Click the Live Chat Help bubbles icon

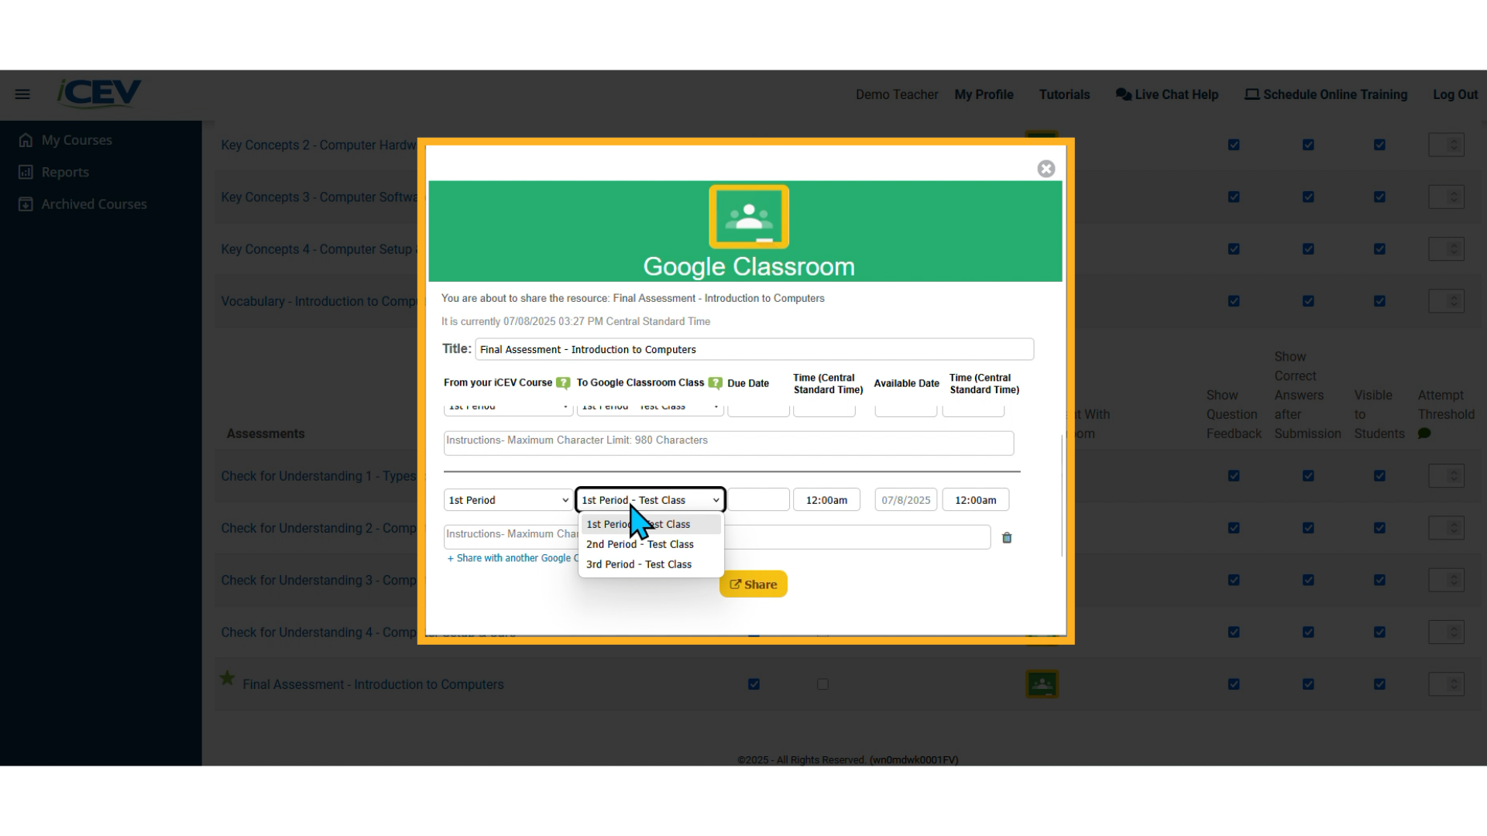pos(1123,94)
